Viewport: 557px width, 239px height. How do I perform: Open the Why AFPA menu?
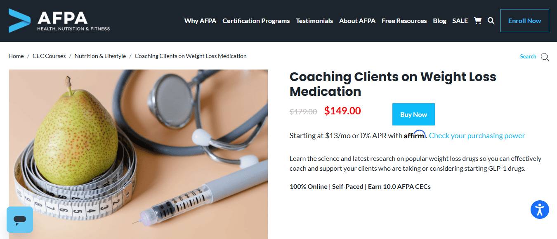click(200, 21)
